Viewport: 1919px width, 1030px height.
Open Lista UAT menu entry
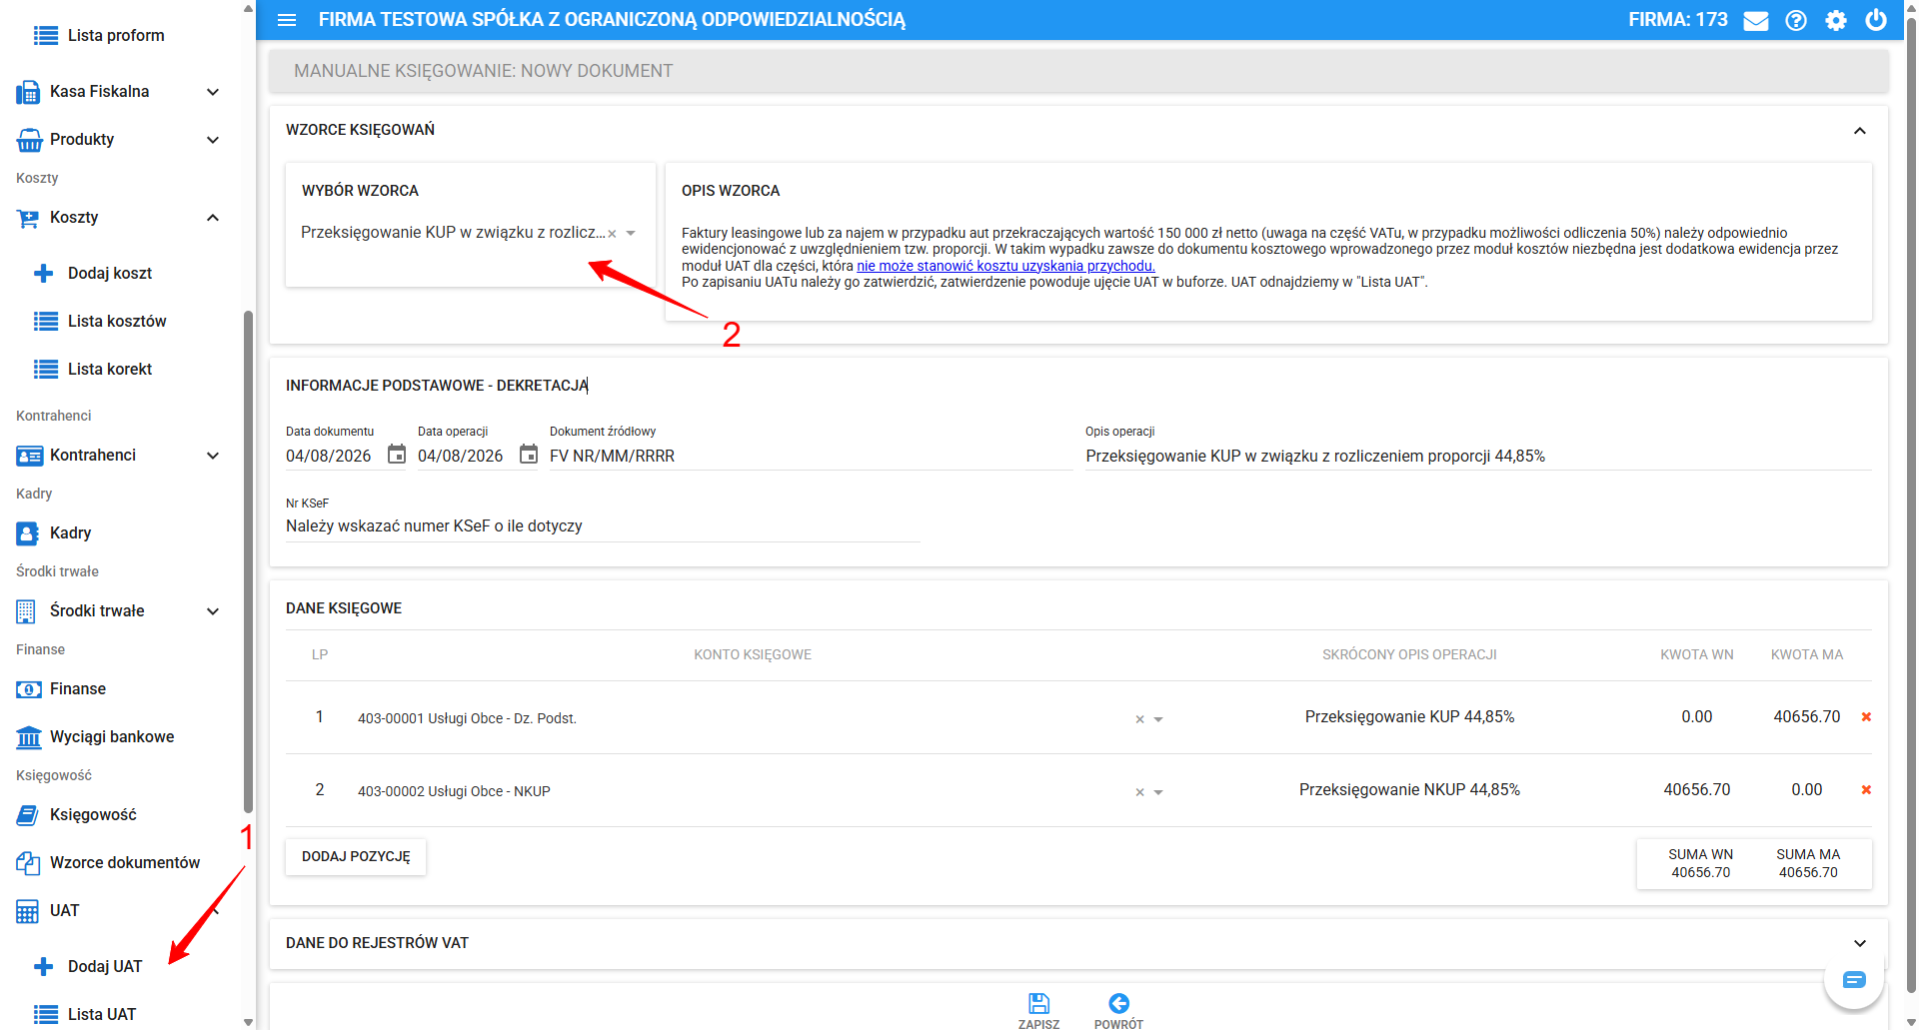(x=102, y=1015)
